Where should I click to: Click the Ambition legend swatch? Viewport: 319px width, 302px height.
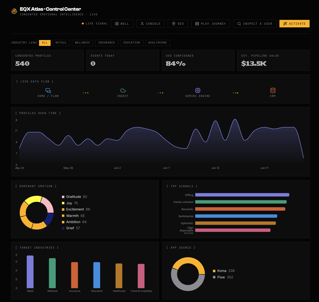coord(63,222)
